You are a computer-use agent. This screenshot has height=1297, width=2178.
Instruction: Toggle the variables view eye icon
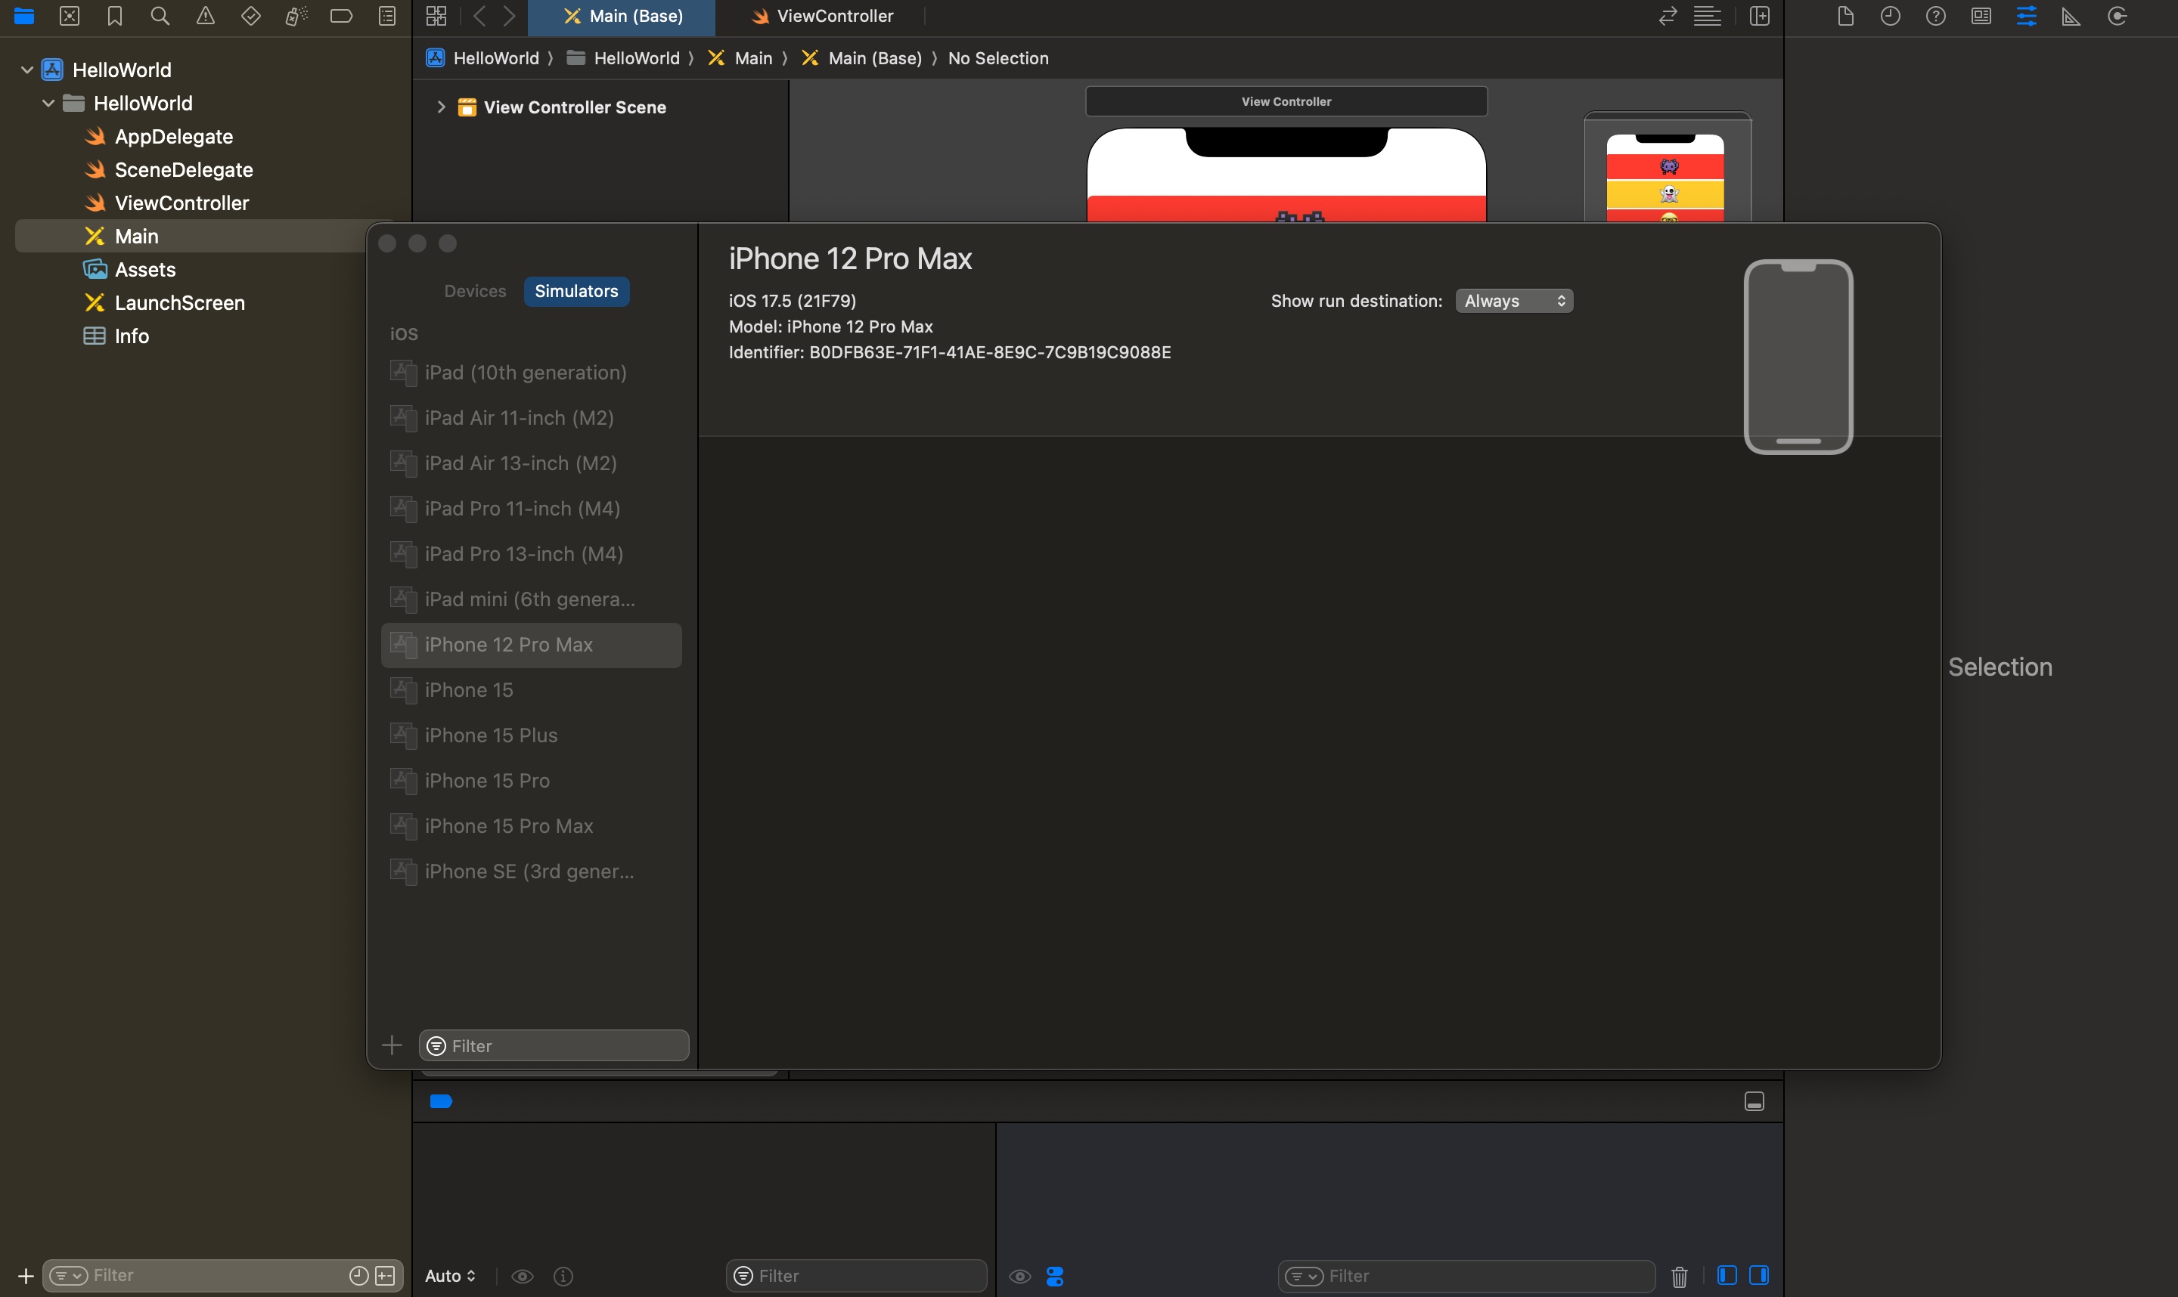pos(522,1276)
